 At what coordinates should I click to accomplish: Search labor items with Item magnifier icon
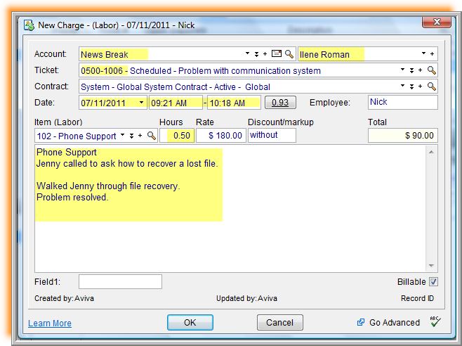[151, 136]
